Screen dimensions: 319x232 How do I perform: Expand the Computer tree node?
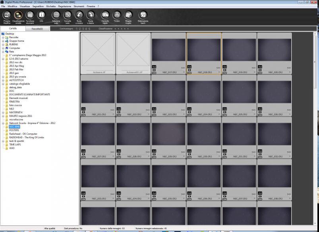tap(3, 48)
